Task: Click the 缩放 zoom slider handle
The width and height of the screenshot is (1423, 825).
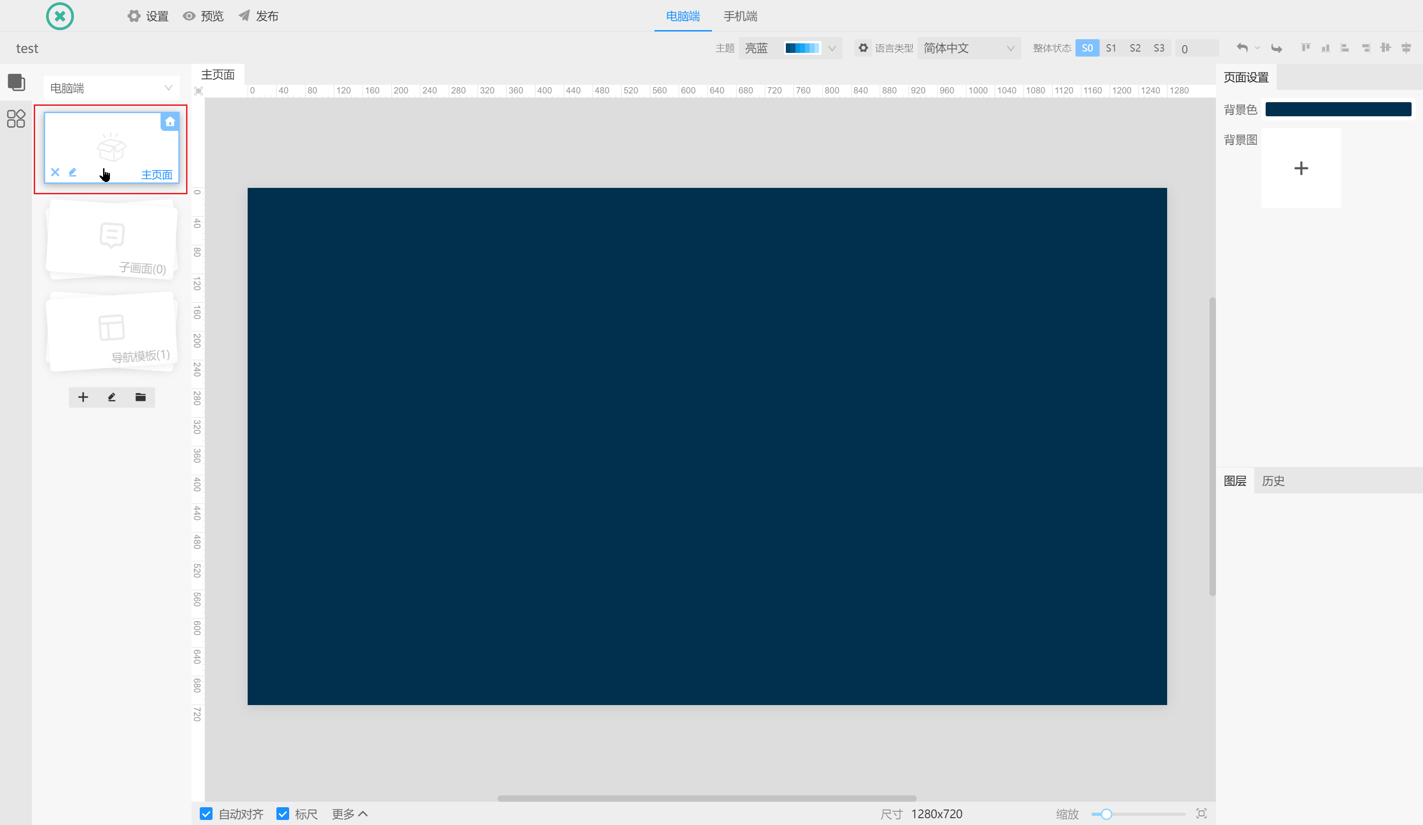Action: (x=1106, y=814)
